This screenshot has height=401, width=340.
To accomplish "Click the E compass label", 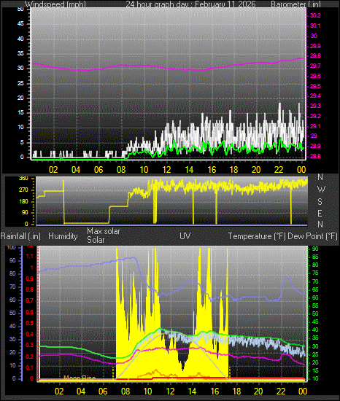I will tap(320, 213).
